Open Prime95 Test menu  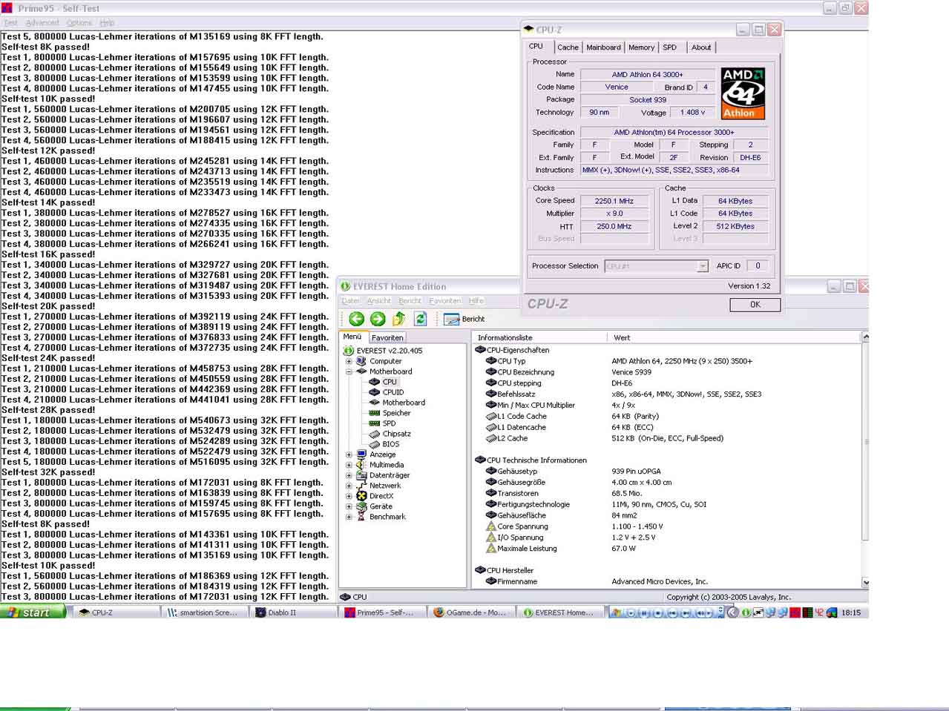click(10, 23)
